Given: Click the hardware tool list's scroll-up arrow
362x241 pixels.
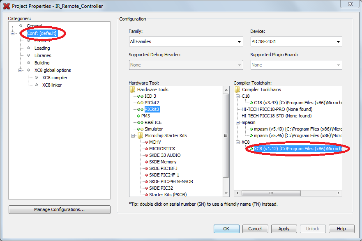Looking at the screenshot, I should [226, 90].
